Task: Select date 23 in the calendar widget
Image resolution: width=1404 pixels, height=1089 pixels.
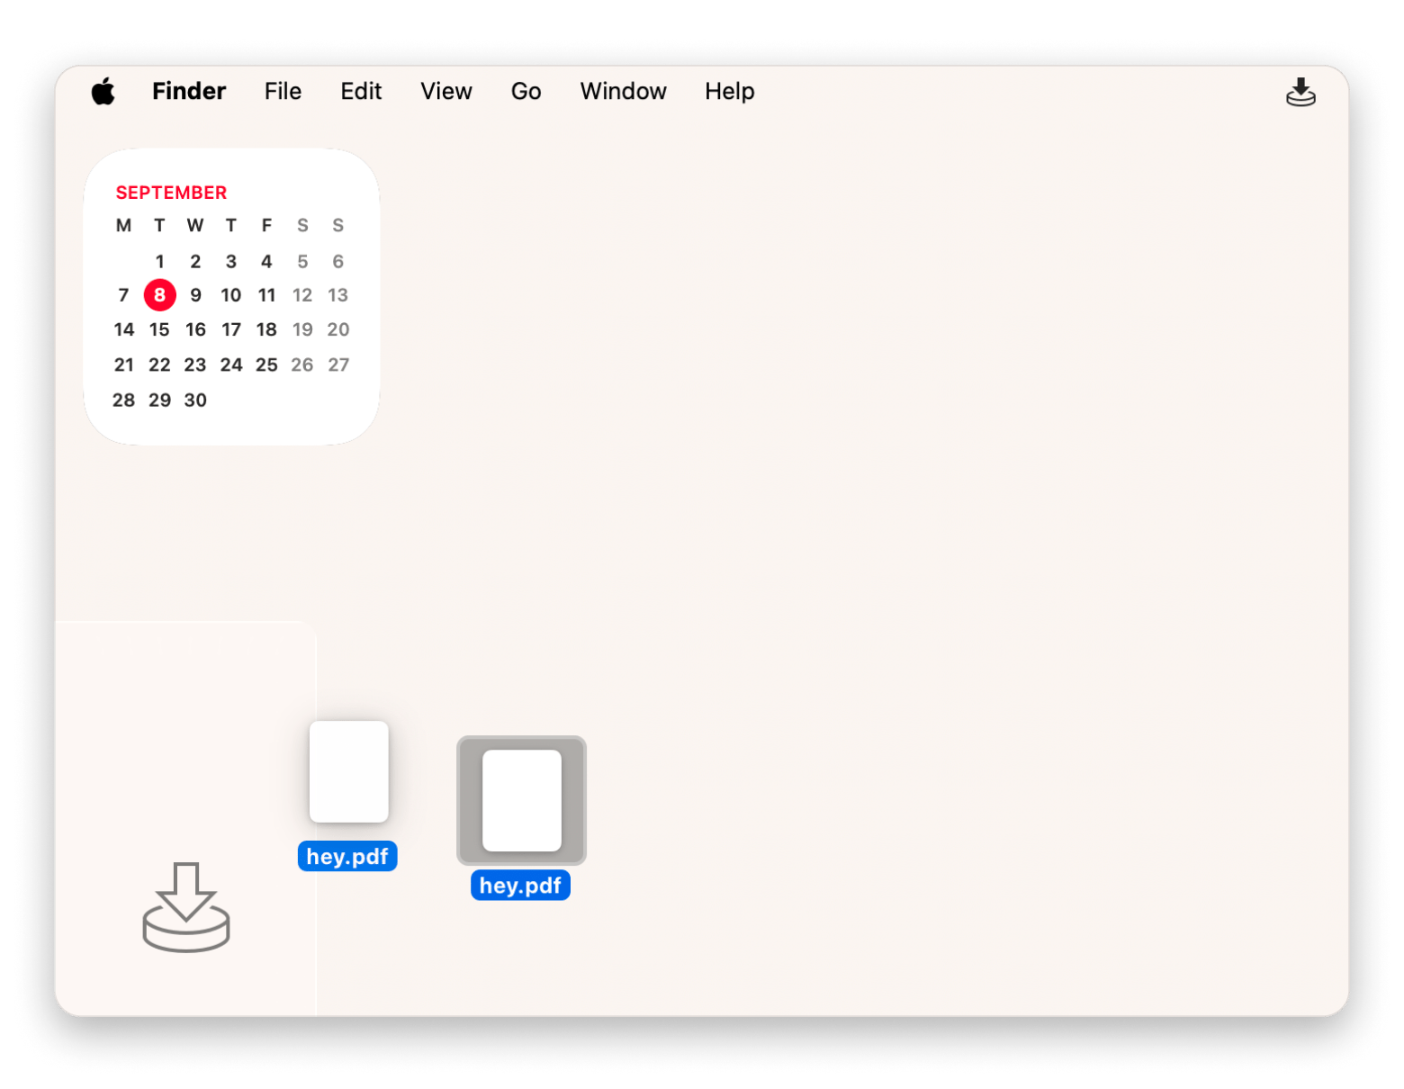Action: [195, 364]
